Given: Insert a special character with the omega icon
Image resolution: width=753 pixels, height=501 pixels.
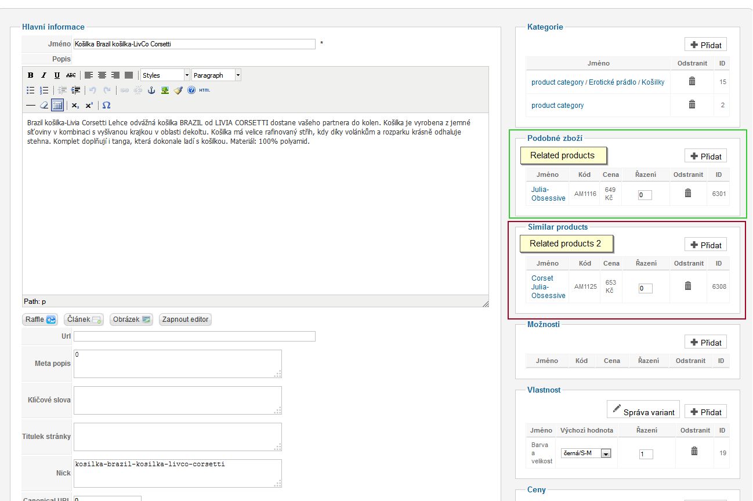Looking at the screenshot, I should 106,106.
